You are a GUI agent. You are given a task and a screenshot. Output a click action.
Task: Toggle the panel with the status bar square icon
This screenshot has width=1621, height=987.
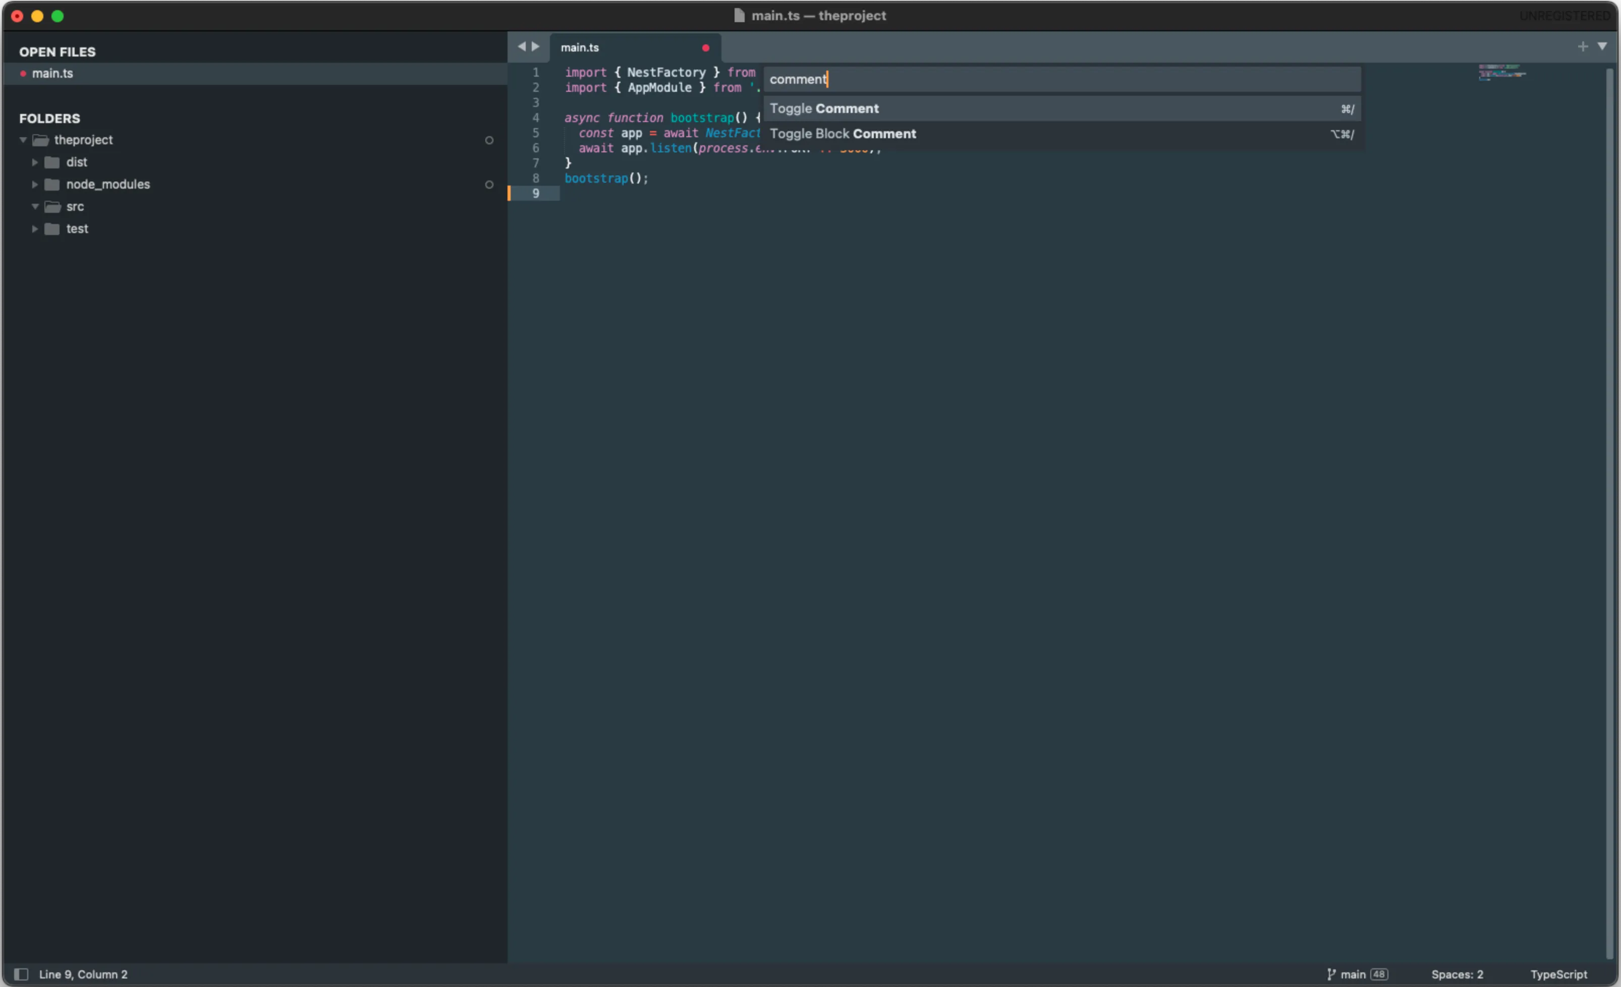(22, 974)
